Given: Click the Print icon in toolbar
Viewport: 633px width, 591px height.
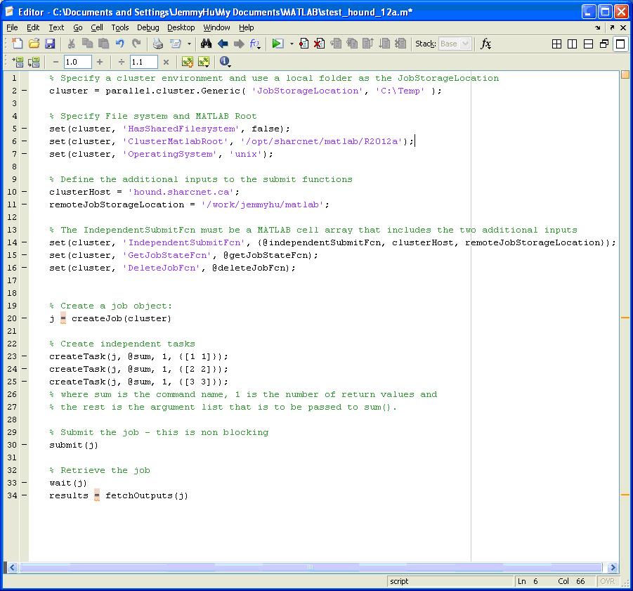Looking at the screenshot, I should coord(158,44).
